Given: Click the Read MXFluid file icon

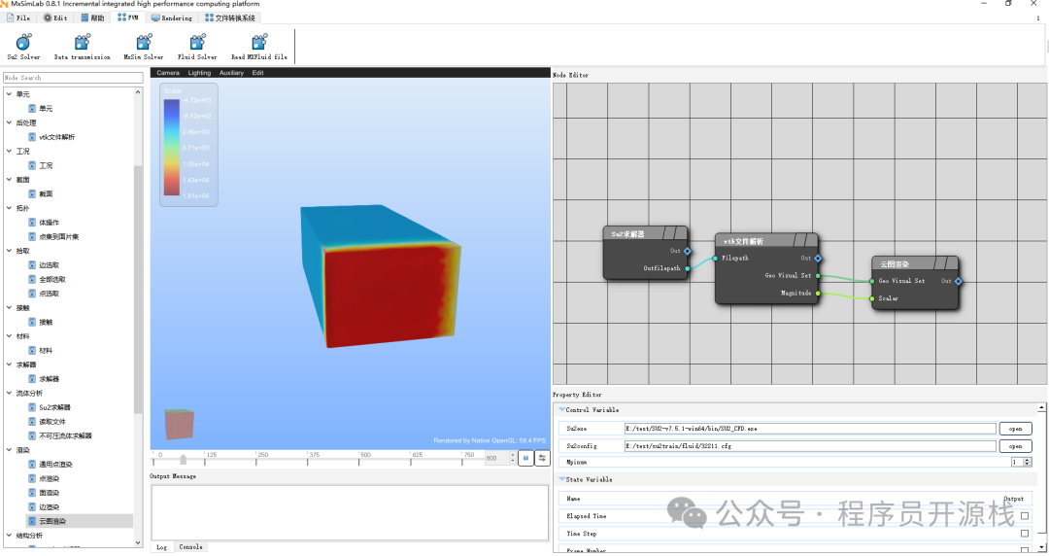Looking at the screenshot, I should [258, 44].
